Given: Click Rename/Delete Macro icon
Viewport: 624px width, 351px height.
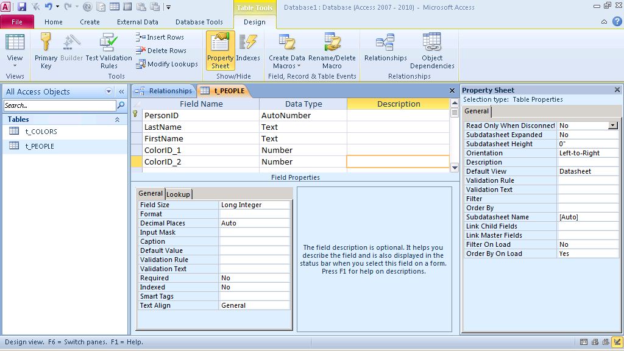Looking at the screenshot, I should click(332, 42).
